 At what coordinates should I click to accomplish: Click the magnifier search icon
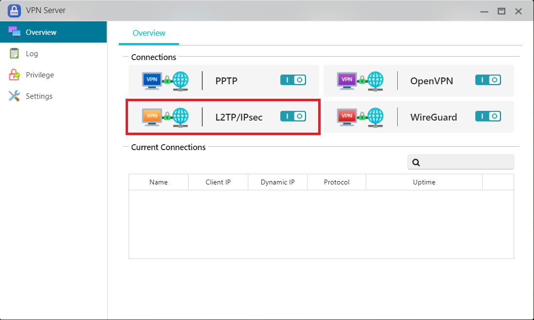pos(416,163)
